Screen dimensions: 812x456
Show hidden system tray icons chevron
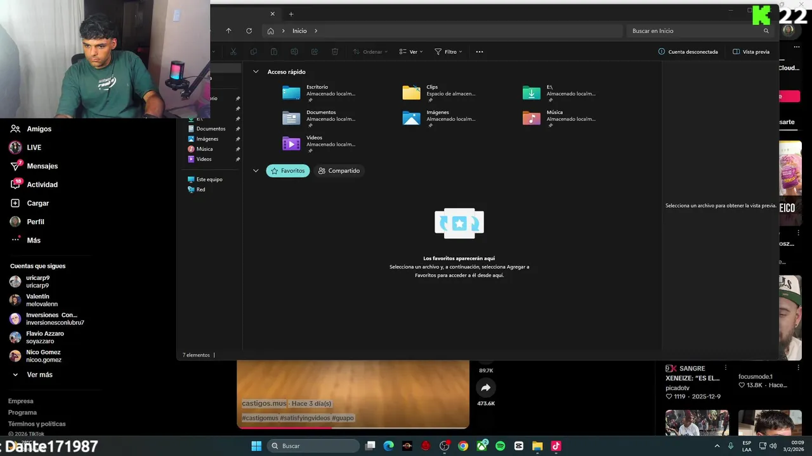point(717,446)
